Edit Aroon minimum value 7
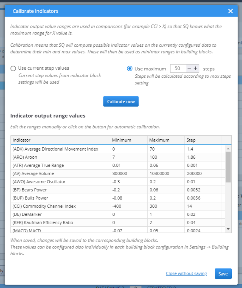Viewport: 242px width, 288px height. pos(129,157)
